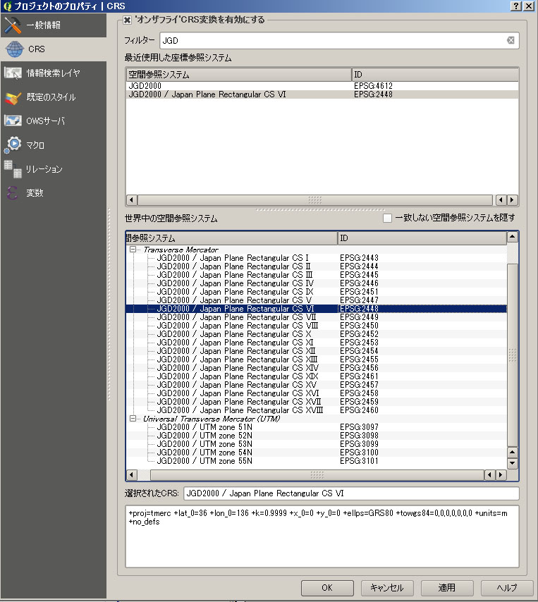Click the proj4 definition text box

click(322, 536)
